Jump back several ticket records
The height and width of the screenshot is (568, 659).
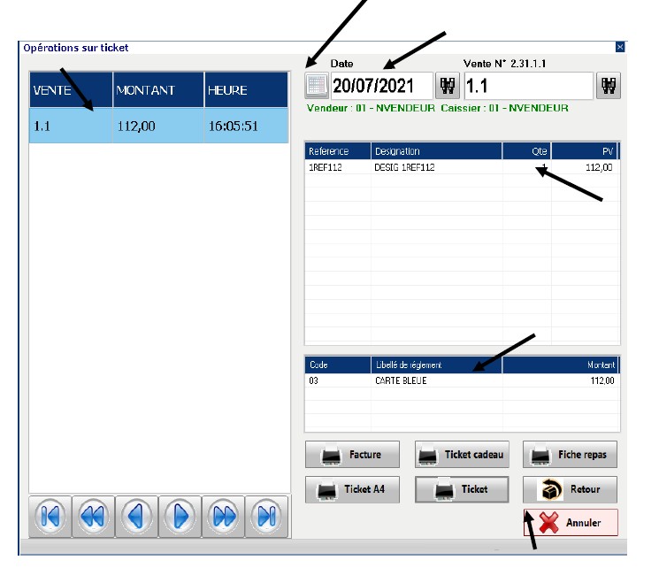(93, 516)
